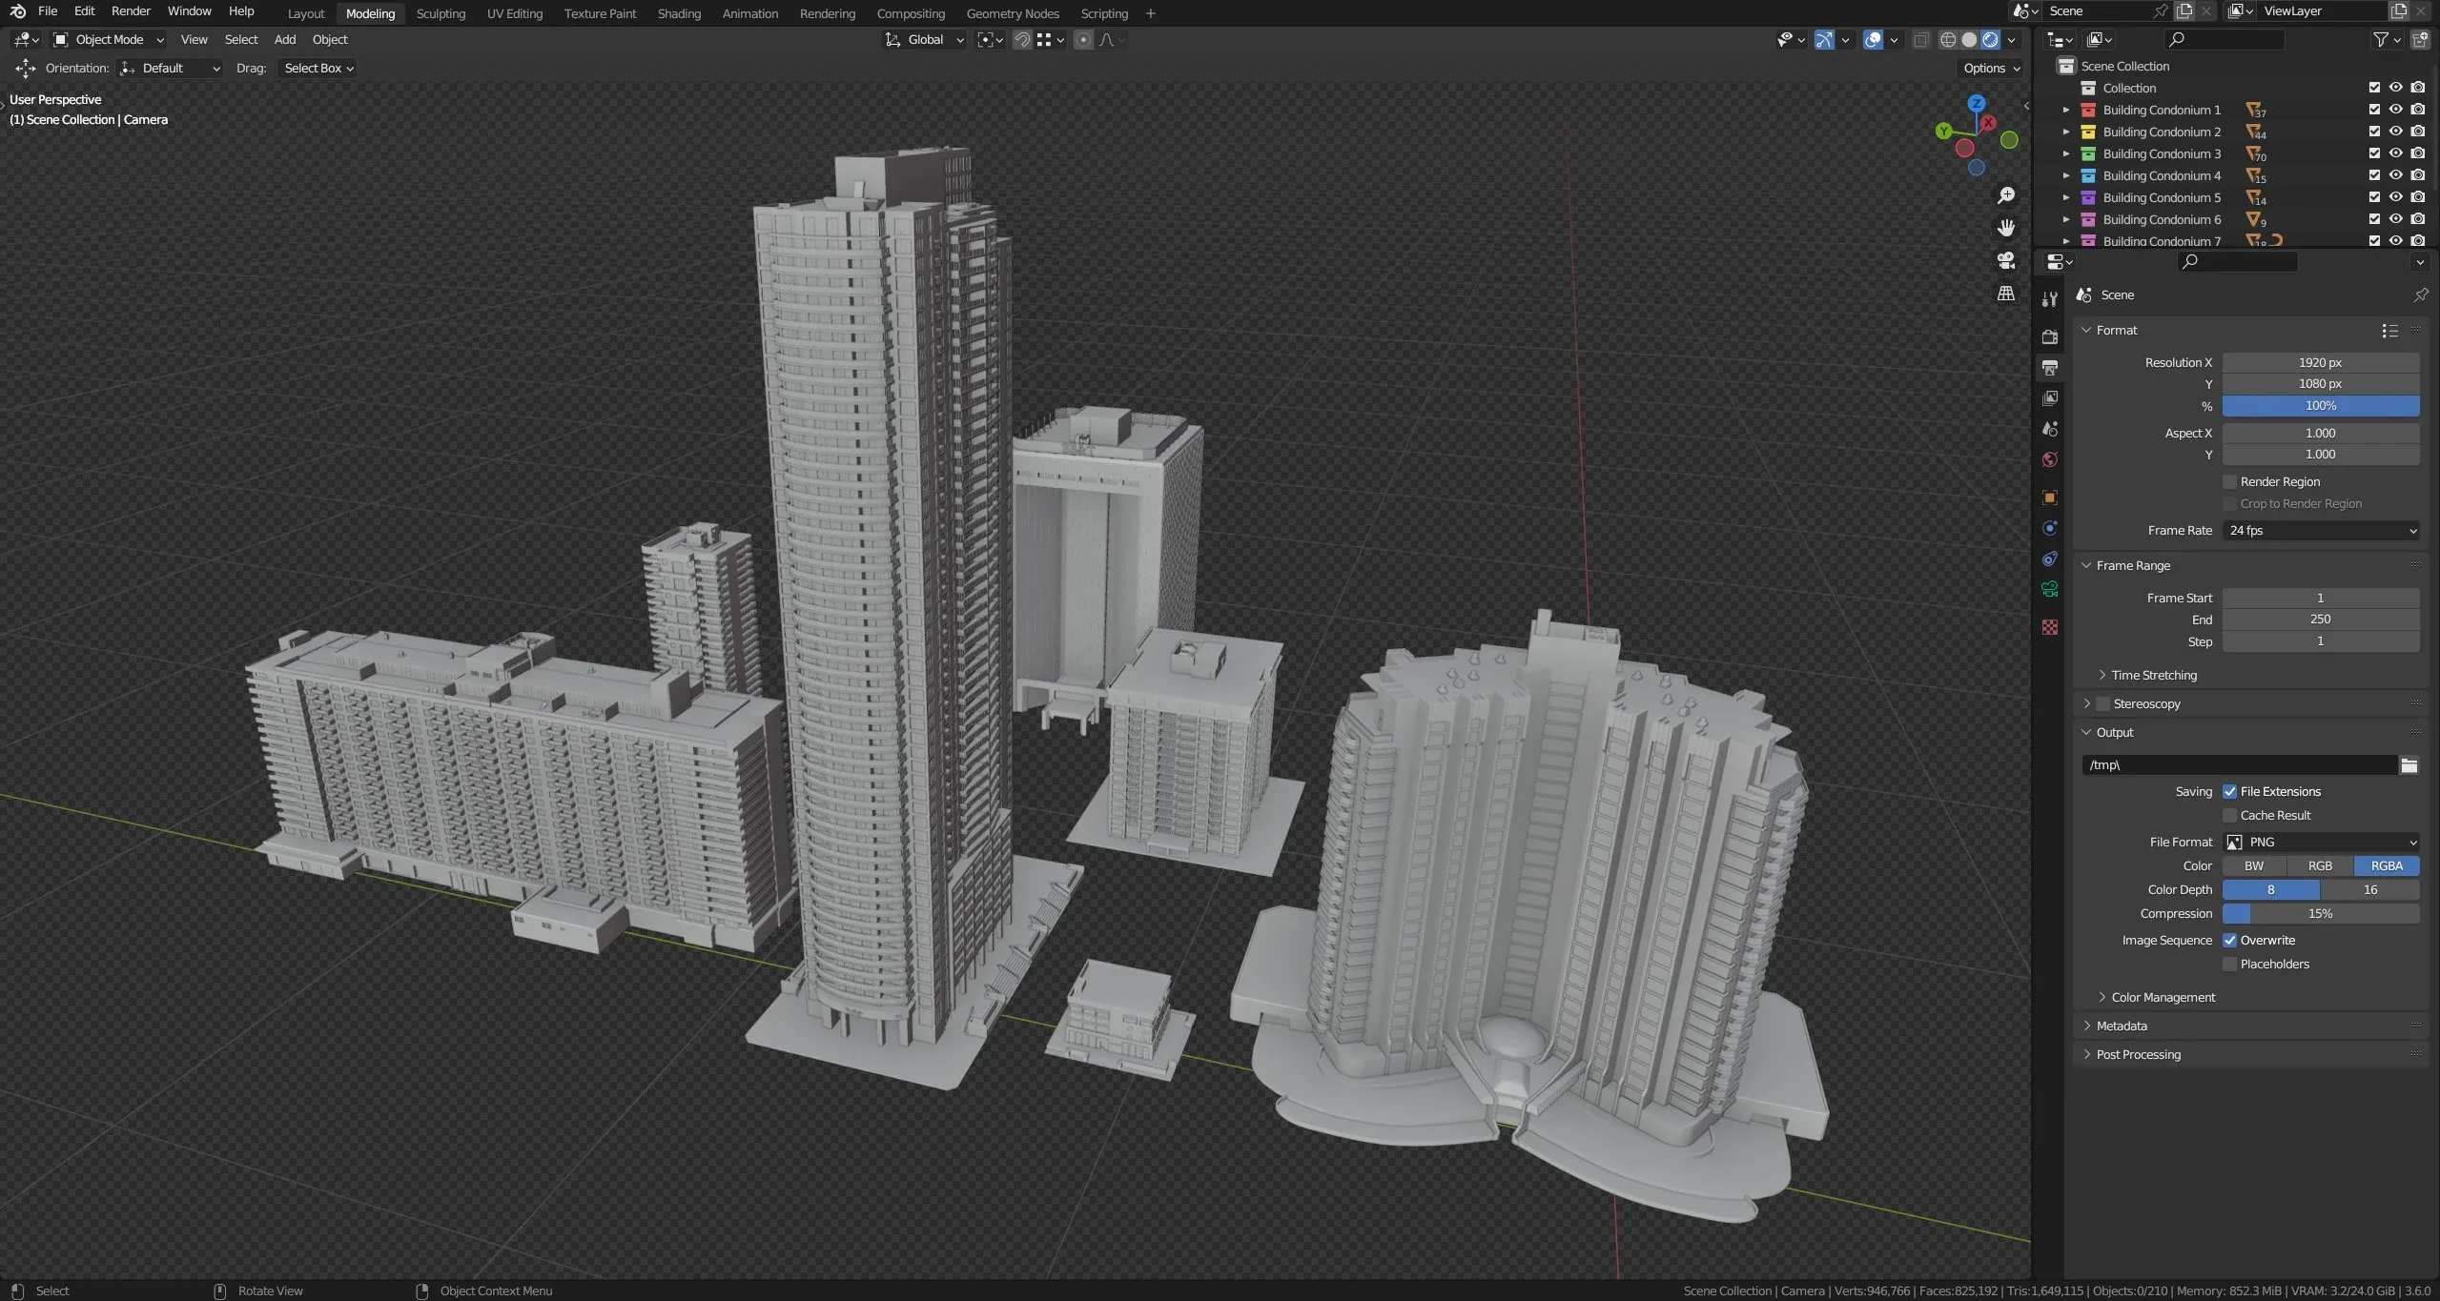Pin the scene in properties editor
The width and height of the screenshot is (2440, 1301).
pyautogui.click(x=2420, y=295)
